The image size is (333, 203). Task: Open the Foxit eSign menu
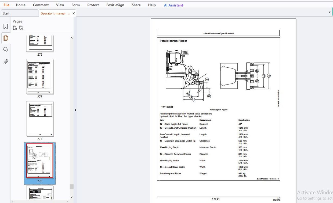(x=115, y=5)
